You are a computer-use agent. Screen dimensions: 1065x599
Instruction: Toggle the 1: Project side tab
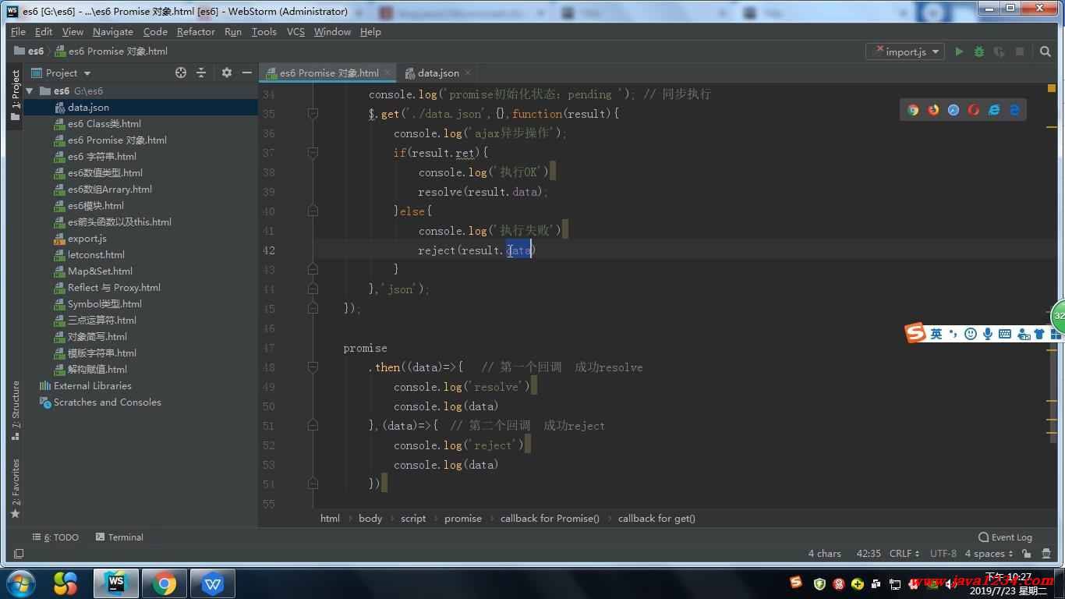pos(15,95)
